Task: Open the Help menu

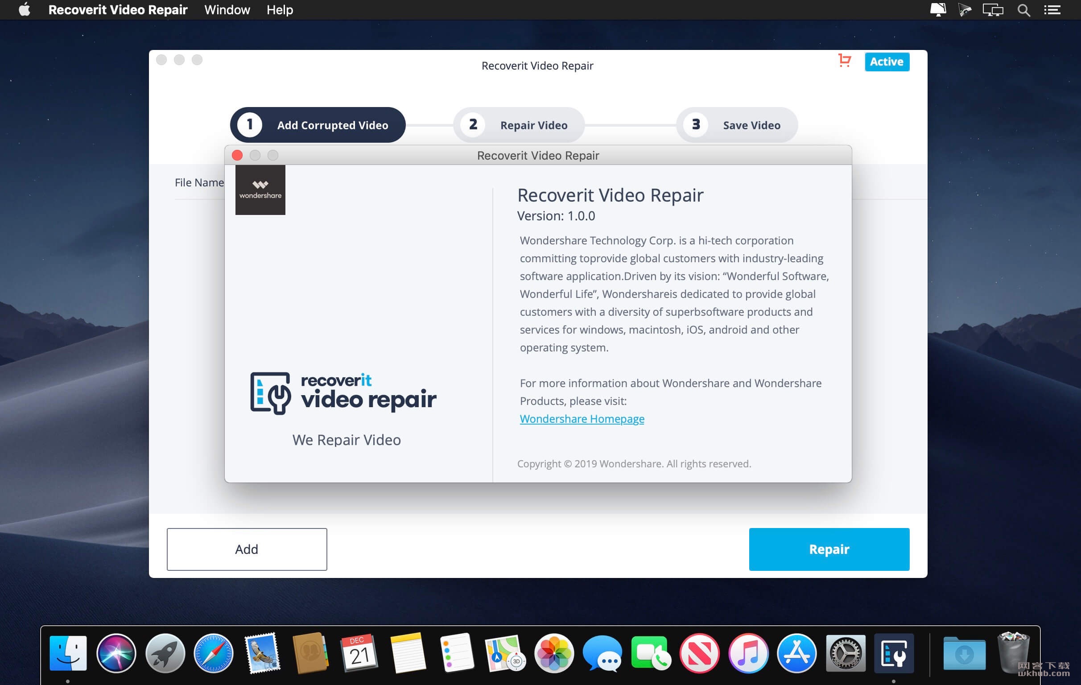Action: 280,10
